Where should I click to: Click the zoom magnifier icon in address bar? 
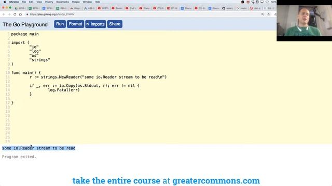tap(262, 14)
